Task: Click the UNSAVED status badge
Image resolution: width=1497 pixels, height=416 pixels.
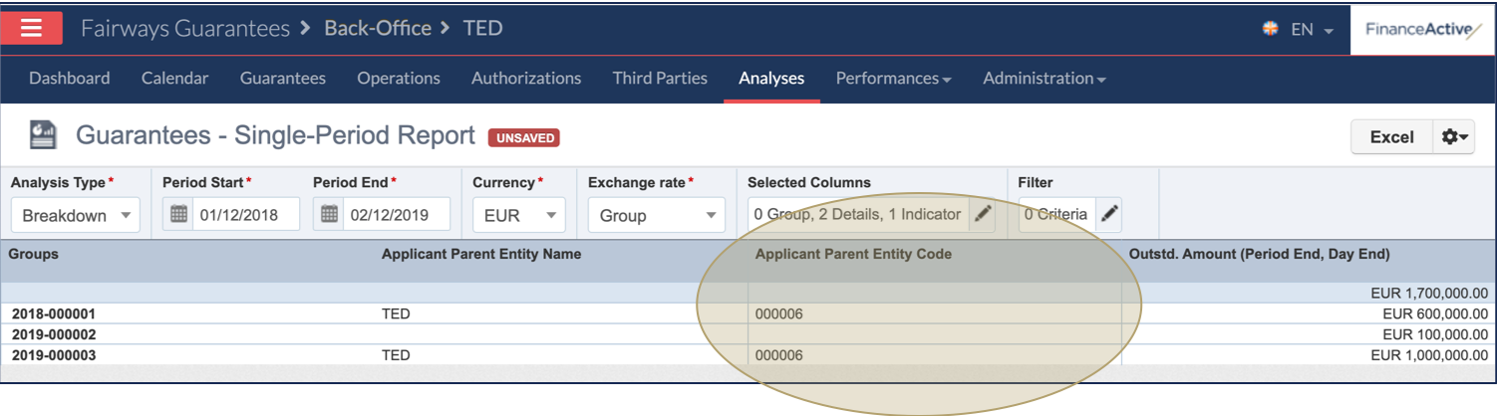Action: click(x=524, y=138)
